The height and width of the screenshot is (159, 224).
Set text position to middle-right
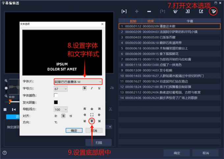tap(99, 115)
